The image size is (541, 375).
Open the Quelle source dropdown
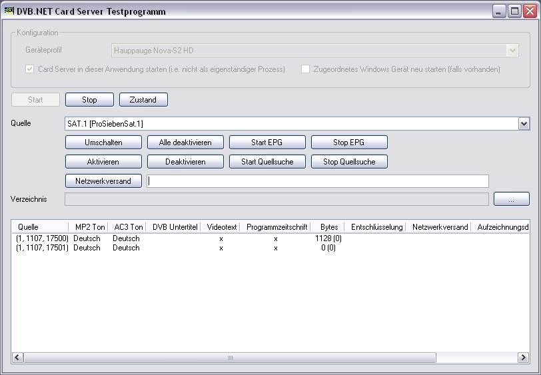[524, 124]
